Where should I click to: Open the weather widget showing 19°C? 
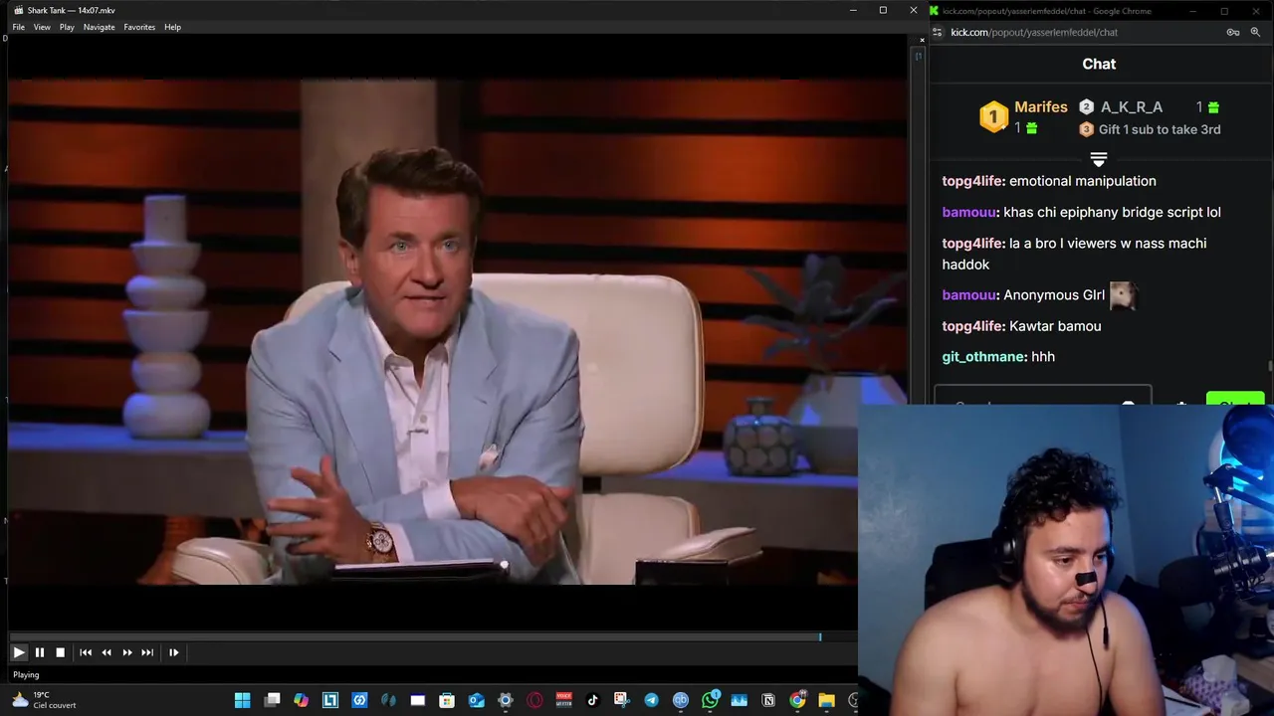click(x=44, y=700)
